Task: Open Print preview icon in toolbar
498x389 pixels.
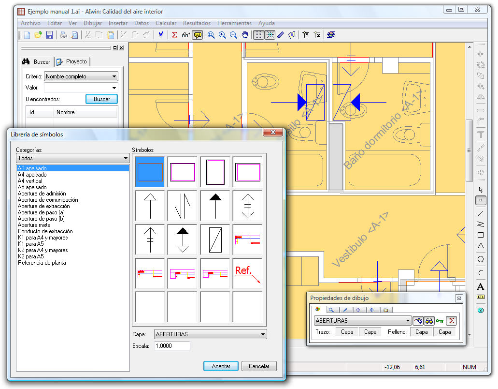Action: point(75,35)
